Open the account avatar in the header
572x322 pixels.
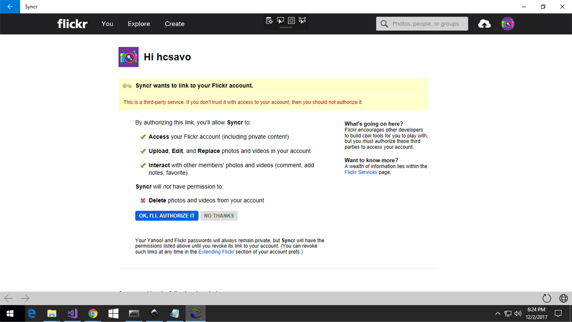[508, 24]
